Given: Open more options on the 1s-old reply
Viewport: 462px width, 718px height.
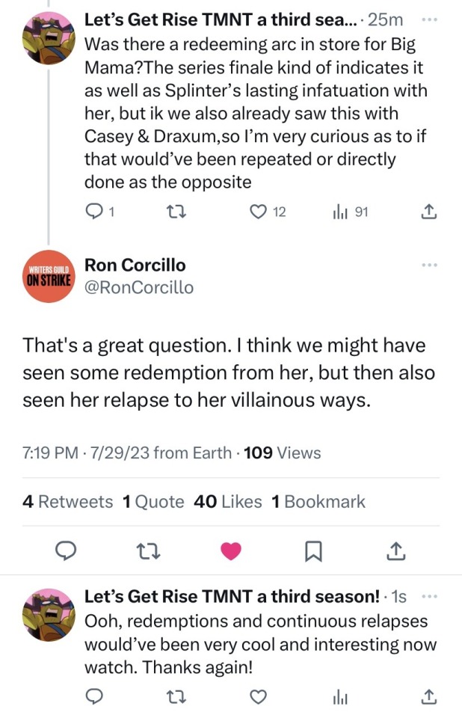Looking at the screenshot, I should pos(428,596).
